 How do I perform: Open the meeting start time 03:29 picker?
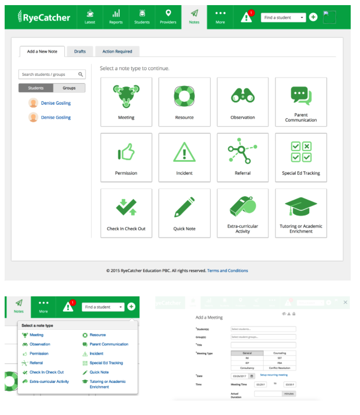(260, 384)
